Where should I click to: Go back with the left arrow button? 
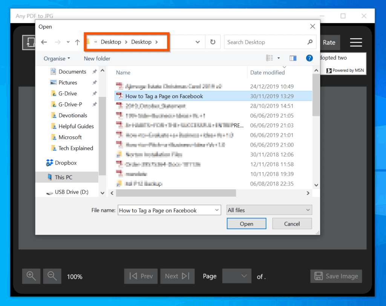44,42
